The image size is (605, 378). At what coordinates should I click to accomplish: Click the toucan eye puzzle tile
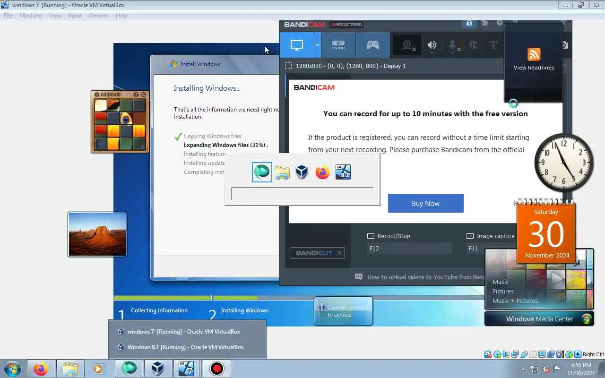point(126,118)
